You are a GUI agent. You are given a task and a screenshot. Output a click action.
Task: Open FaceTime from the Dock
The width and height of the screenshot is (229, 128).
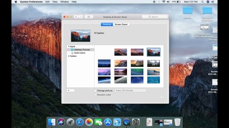point(98,122)
